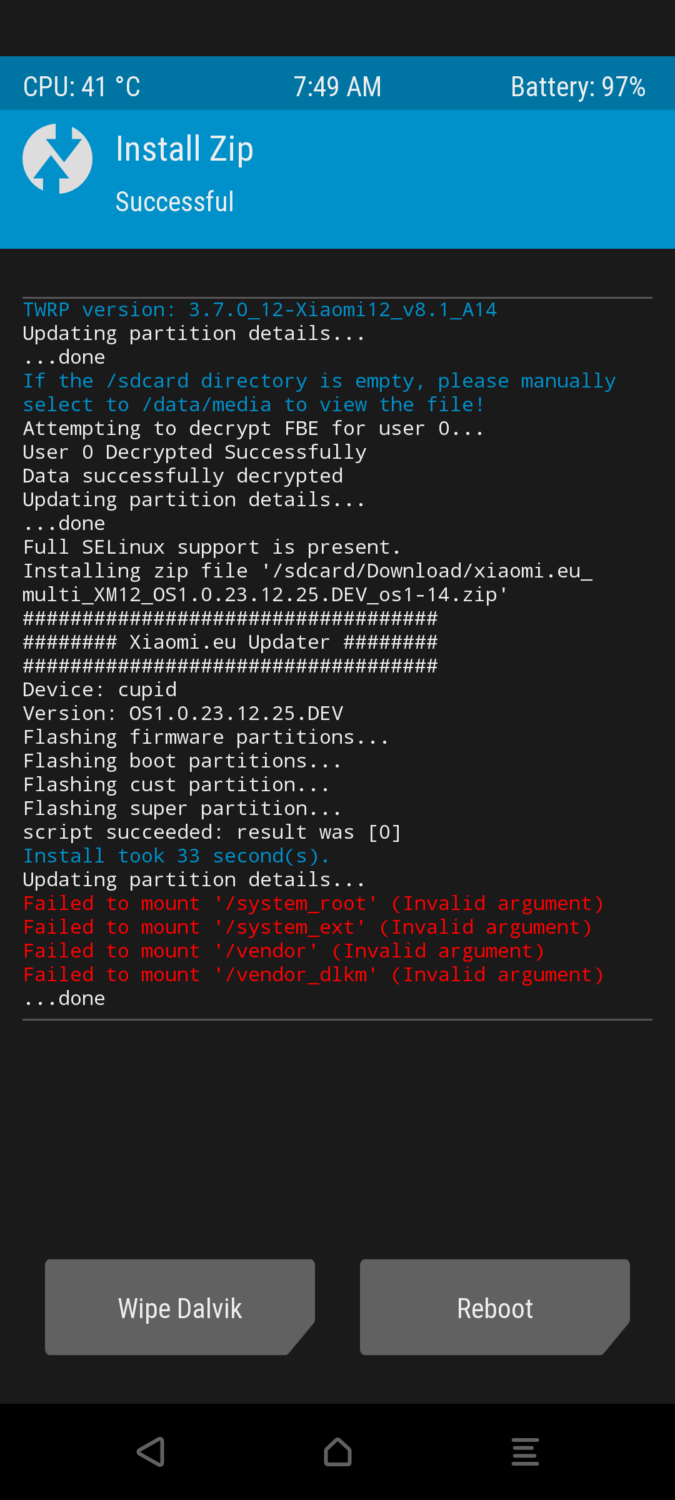Tap the 7:49 AM clock display
Screen dimensions: 675x1500
337,87
